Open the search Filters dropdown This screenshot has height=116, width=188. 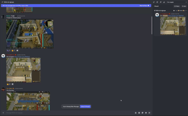tap(177, 6)
